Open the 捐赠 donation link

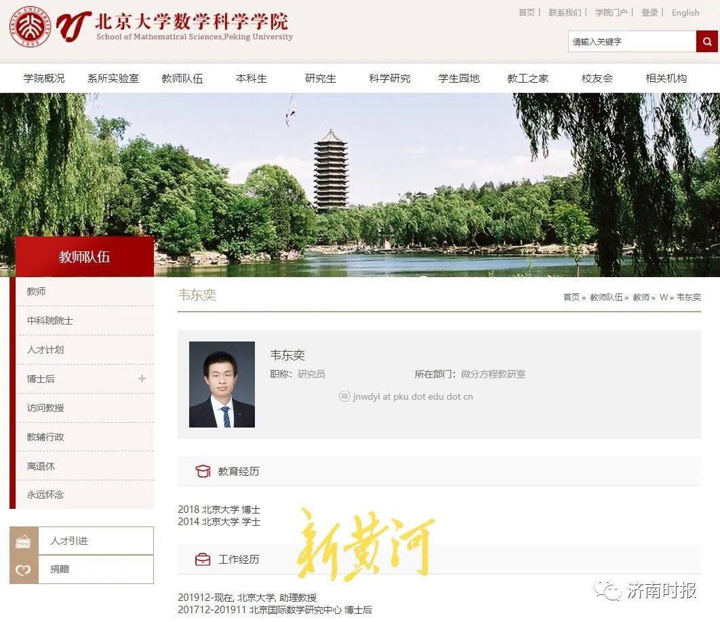(x=60, y=569)
